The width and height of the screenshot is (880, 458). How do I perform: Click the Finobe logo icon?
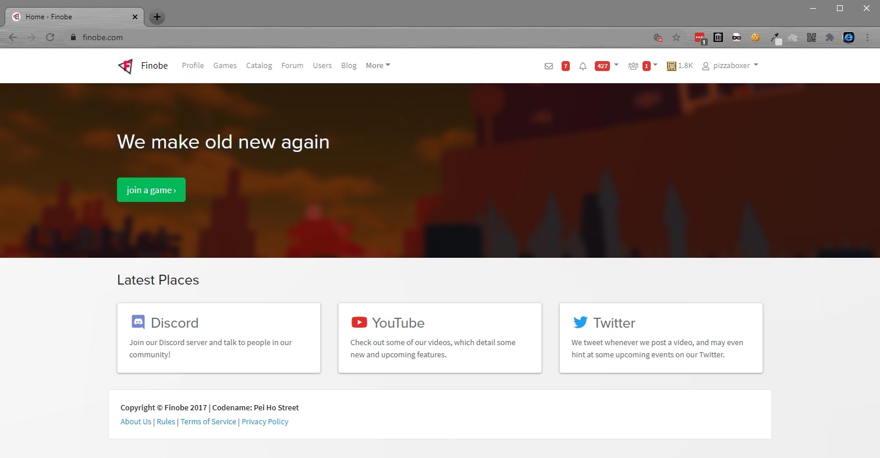(125, 66)
